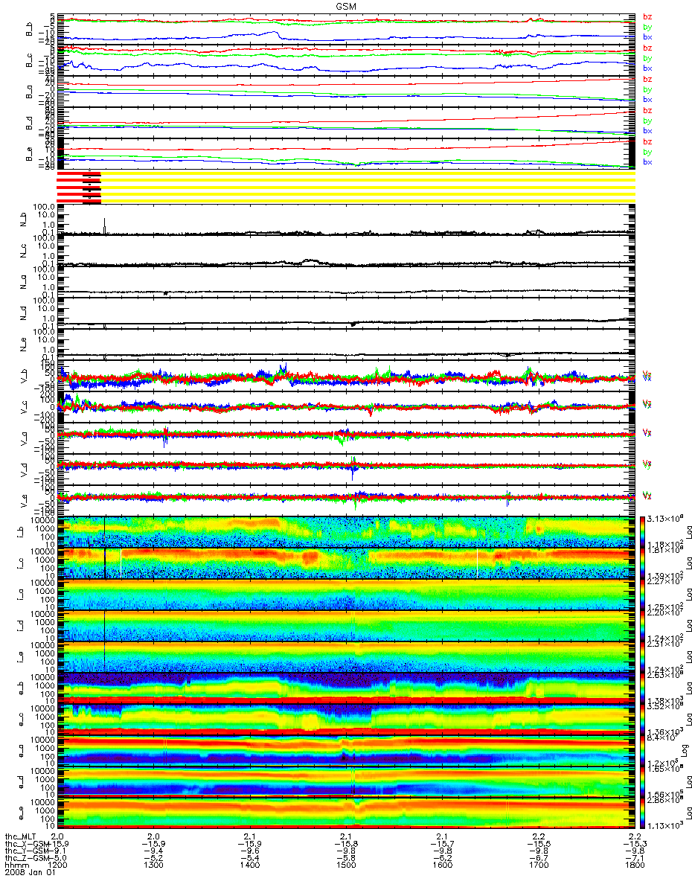Image resolution: width=692 pixels, height=893 pixels.
Task: Click the 'thc_MLT' row label
Action: [21, 836]
